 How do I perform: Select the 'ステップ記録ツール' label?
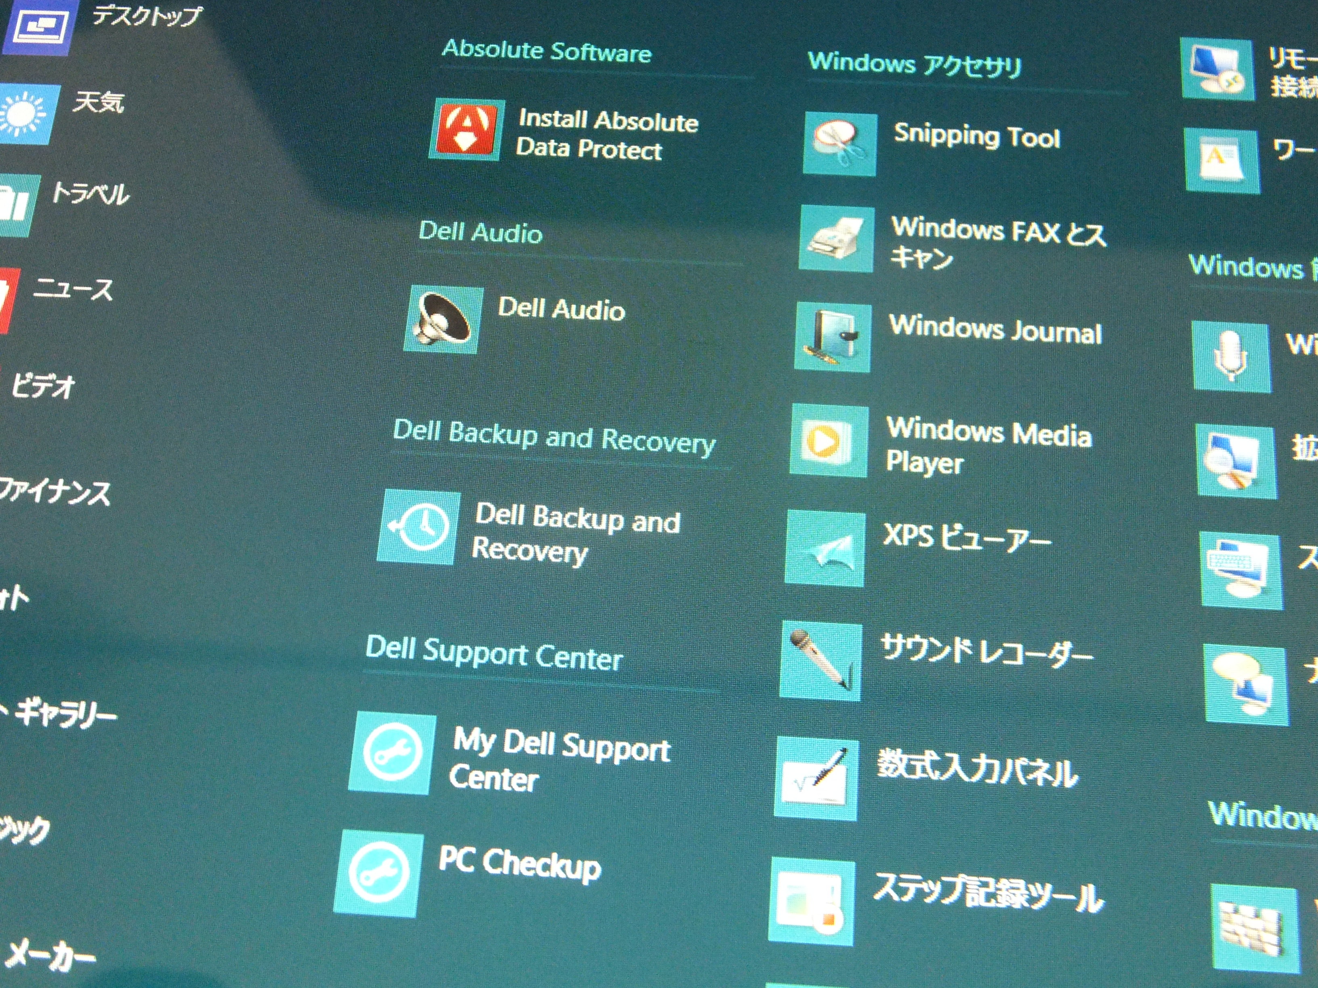[988, 893]
